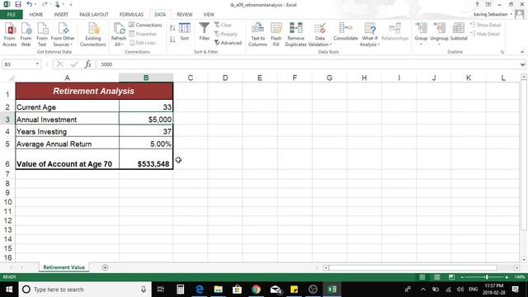Switch to the PAGE LAYOUT tab
The height and width of the screenshot is (297, 528).
point(94,15)
